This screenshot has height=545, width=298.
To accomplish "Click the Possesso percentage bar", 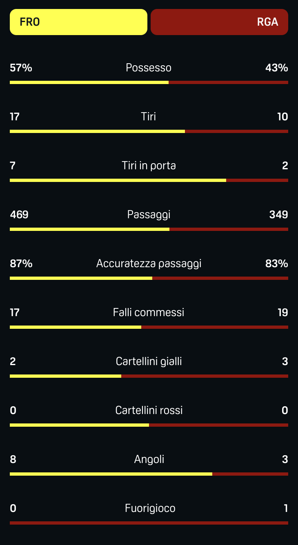I will click(149, 82).
